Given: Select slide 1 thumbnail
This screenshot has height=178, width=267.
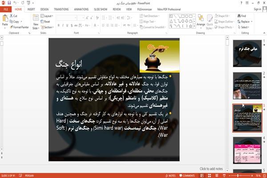Looking at the screenshot, I should coord(247,54).
